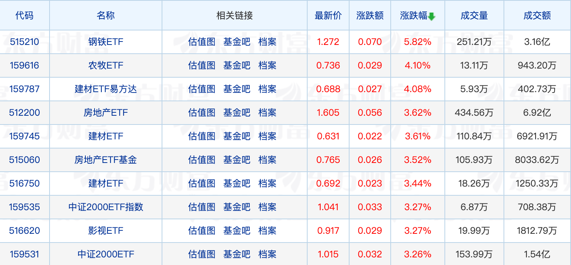Viewport: 571px width, 265px height.
Task: Select the 8033.62万 turnover value
Action: click(537, 160)
